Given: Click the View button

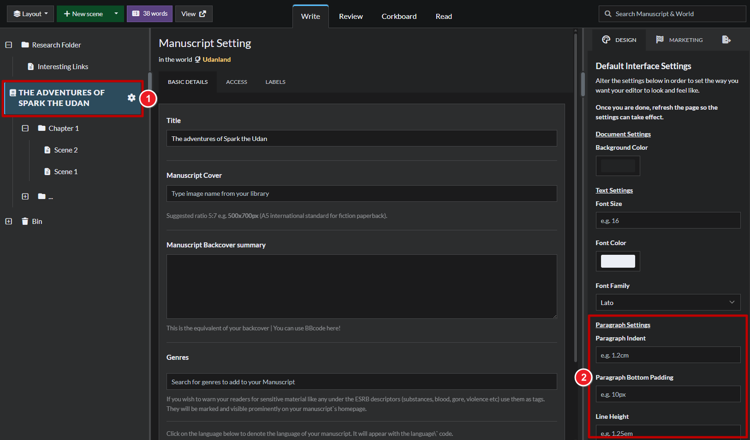Looking at the screenshot, I should tap(194, 14).
